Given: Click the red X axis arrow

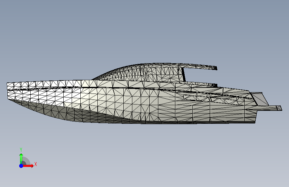Looking at the screenshot, I should pos(28,166).
